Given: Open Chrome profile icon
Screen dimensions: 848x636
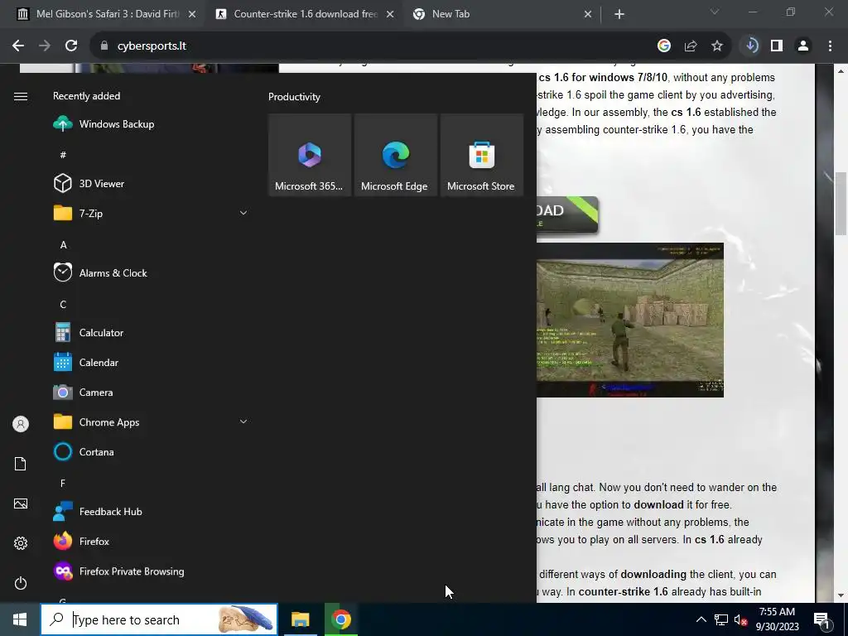Looking at the screenshot, I should pyautogui.click(x=803, y=46).
